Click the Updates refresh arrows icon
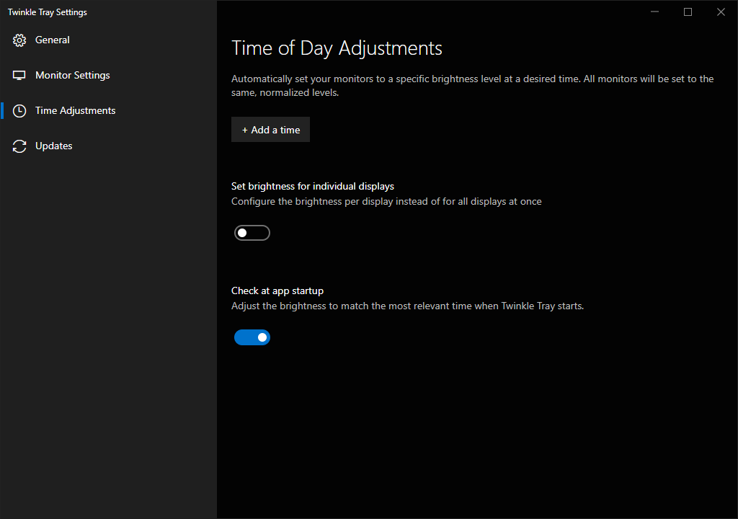This screenshot has width=738, height=519. point(19,146)
